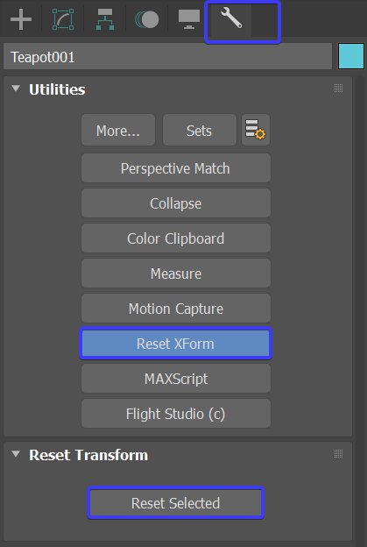
Task: Open the Motion panel tab
Action: (147, 18)
